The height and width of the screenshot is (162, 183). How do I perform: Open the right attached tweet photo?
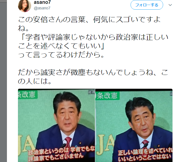coord(134,125)
